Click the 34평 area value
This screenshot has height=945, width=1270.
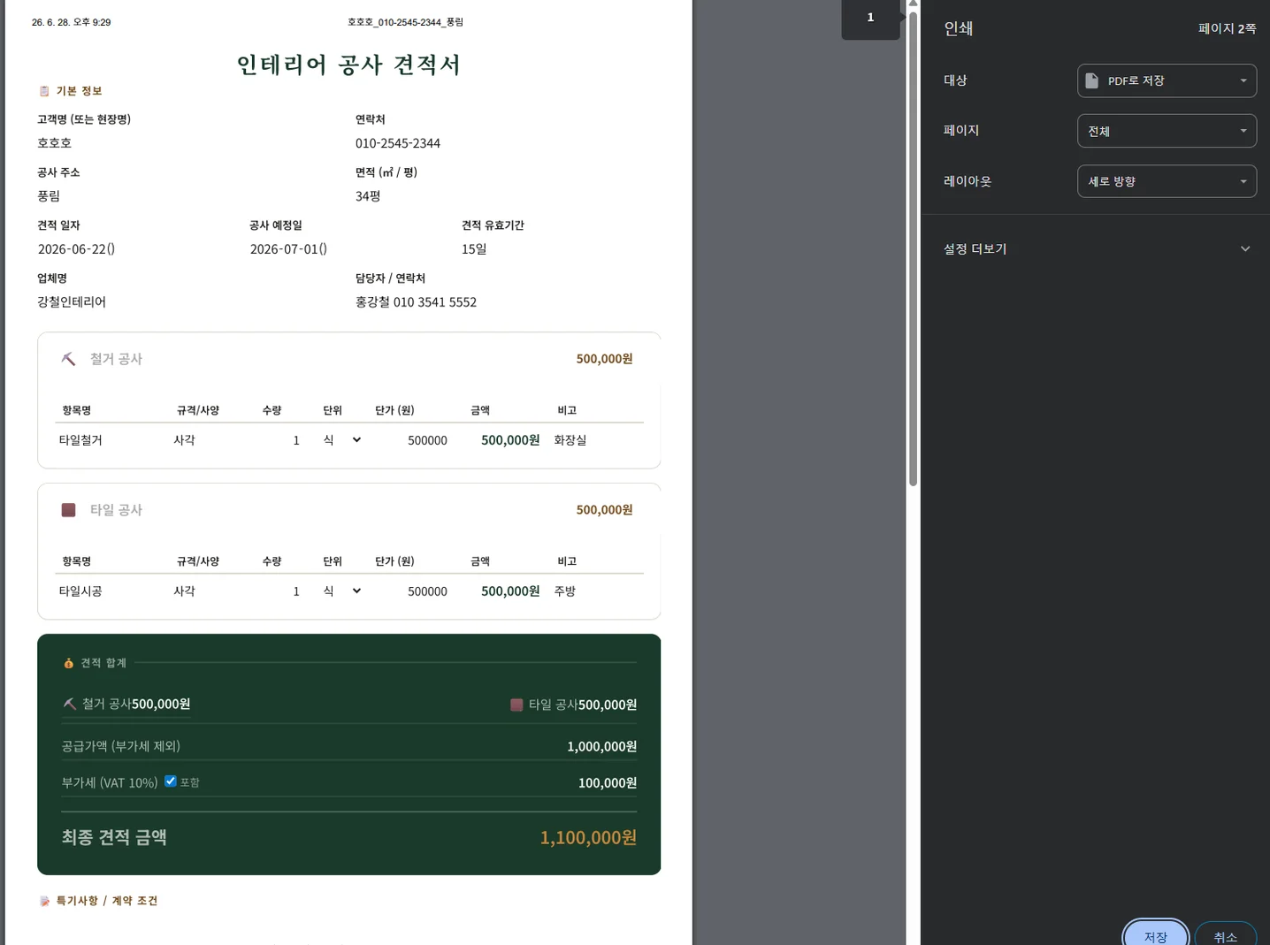click(x=368, y=196)
